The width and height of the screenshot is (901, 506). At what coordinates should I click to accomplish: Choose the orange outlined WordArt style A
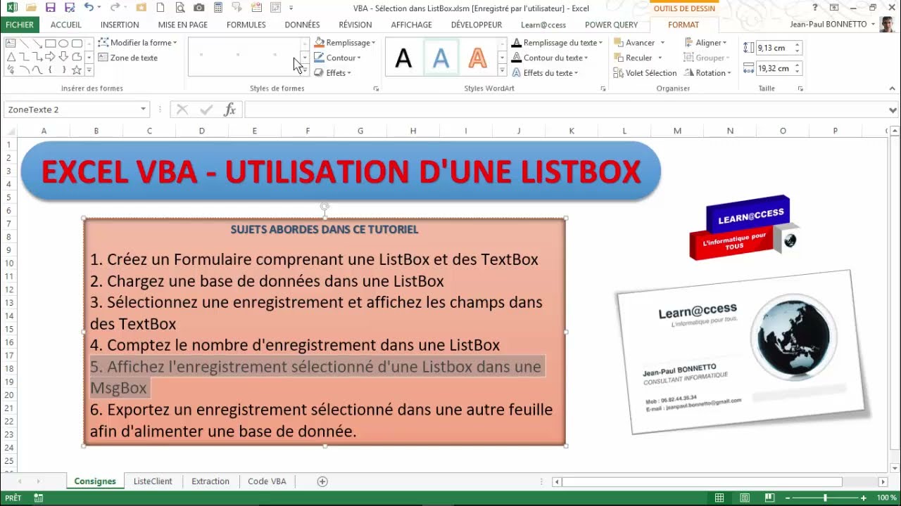pos(478,58)
